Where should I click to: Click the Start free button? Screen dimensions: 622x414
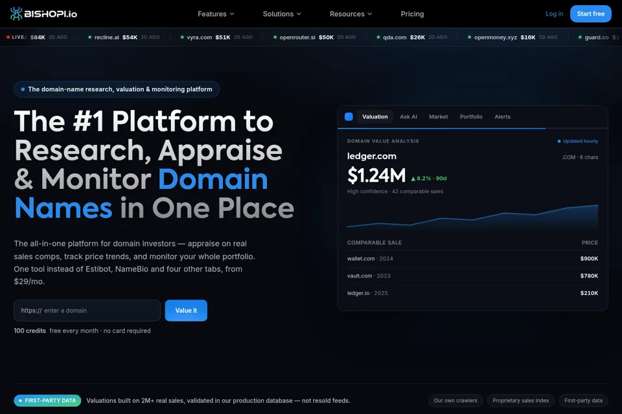(591, 14)
